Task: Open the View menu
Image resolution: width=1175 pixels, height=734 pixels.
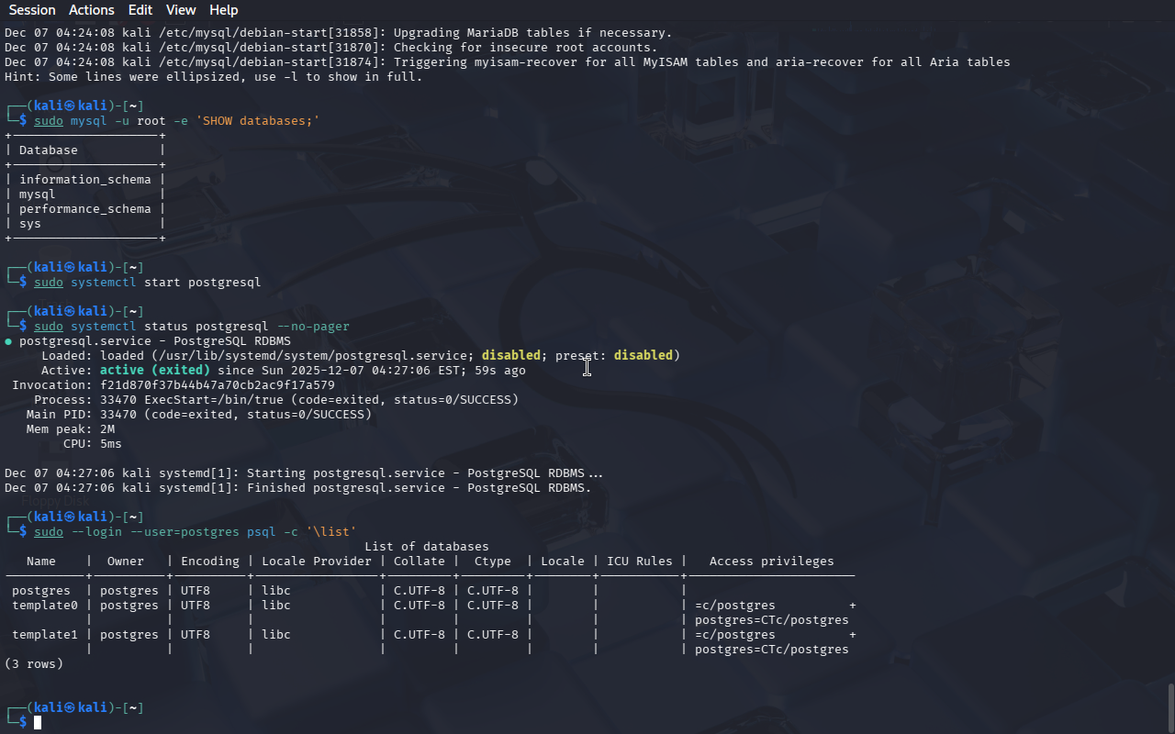Action: coord(181,10)
